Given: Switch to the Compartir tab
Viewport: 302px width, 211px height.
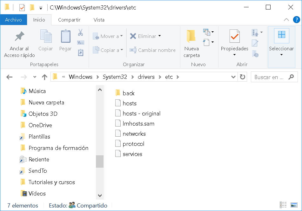Looking at the screenshot, I should point(69,20).
